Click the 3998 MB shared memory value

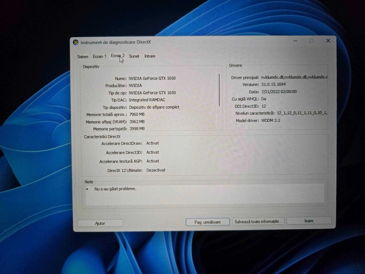(x=137, y=129)
